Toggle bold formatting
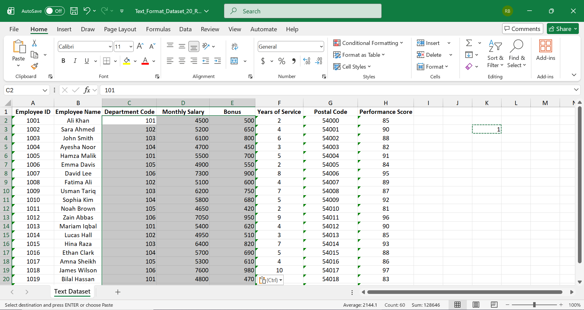Image resolution: width=584 pixels, height=310 pixels. [63, 61]
